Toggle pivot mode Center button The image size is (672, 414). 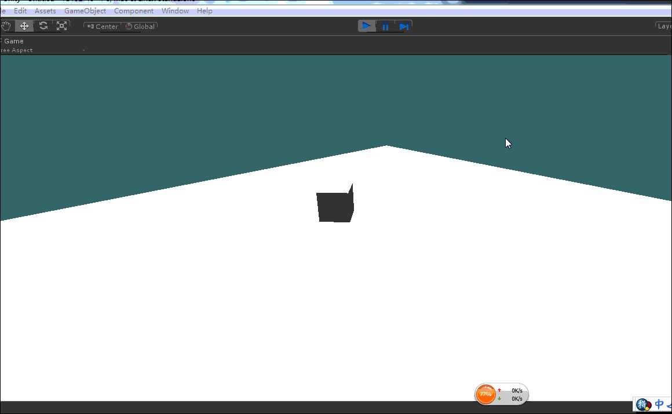click(103, 27)
